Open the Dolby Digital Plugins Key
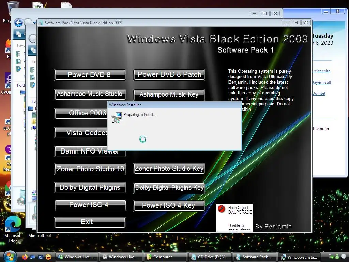This screenshot has width=349, height=262. 169,188
